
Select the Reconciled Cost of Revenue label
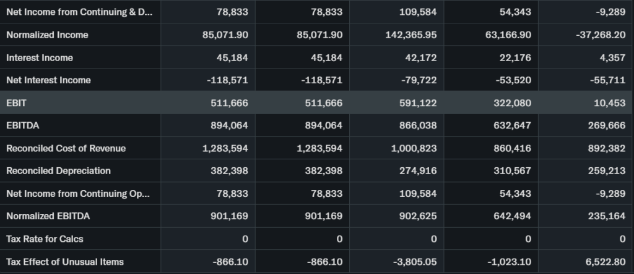point(66,148)
